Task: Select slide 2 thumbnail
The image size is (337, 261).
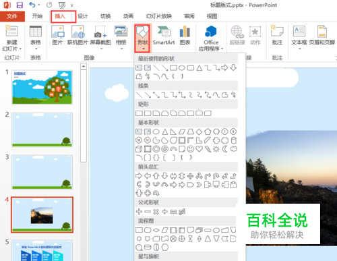Action: [x=42, y=129]
